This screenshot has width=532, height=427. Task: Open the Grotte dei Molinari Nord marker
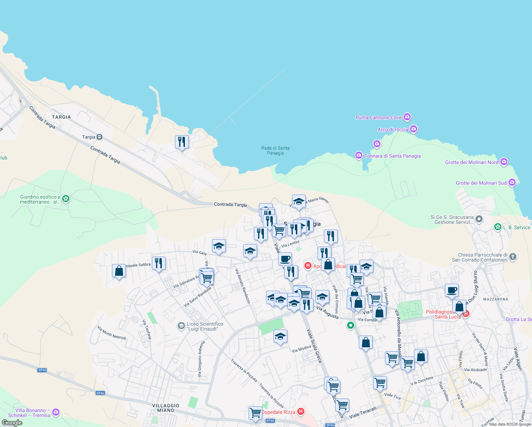(x=504, y=162)
